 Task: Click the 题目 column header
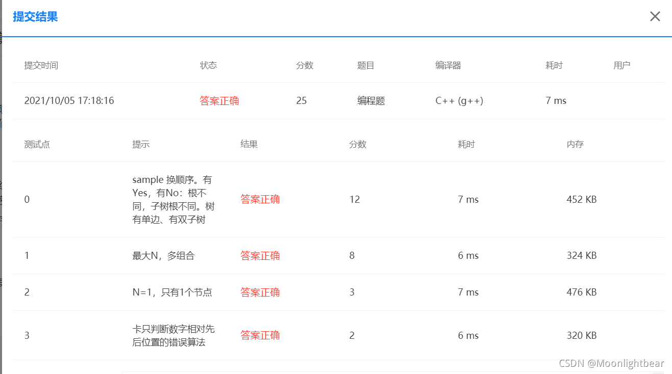coord(366,65)
